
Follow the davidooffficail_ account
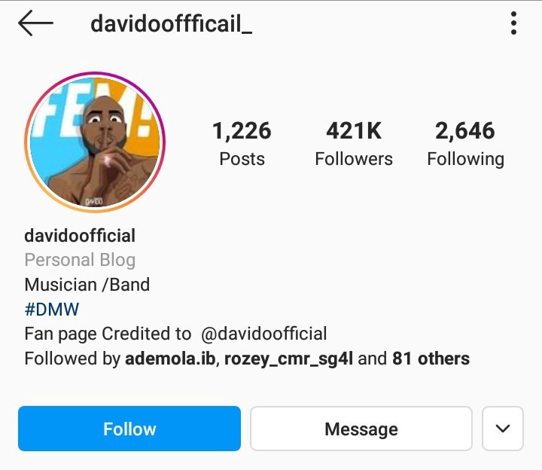tap(129, 429)
